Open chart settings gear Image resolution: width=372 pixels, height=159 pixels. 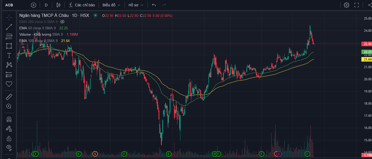(346, 5)
